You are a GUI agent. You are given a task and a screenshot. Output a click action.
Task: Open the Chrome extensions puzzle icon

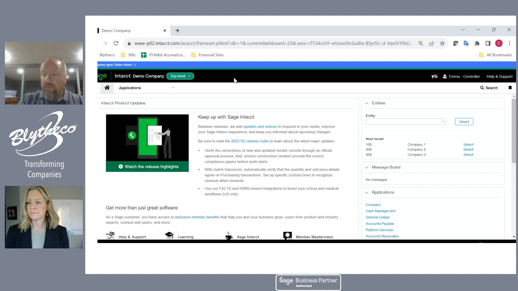[477, 43]
